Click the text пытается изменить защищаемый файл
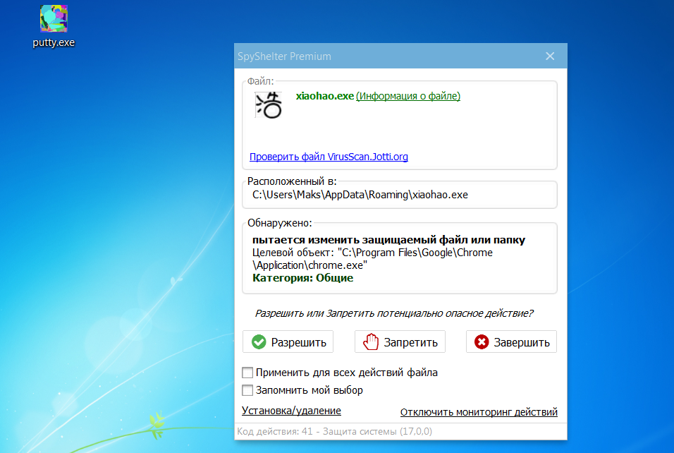Image resolution: width=674 pixels, height=453 pixels. pos(388,240)
